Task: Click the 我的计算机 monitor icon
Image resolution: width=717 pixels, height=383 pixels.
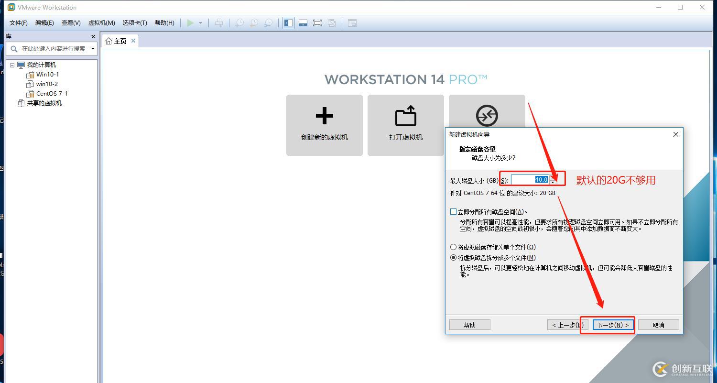Action: (21, 65)
